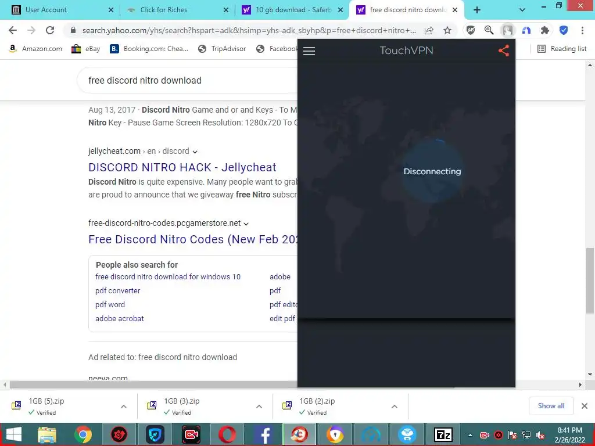The height and width of the screenshot is (446, 595).
Task: Switch to the 10 gb download tab
Action: (293, 10)
